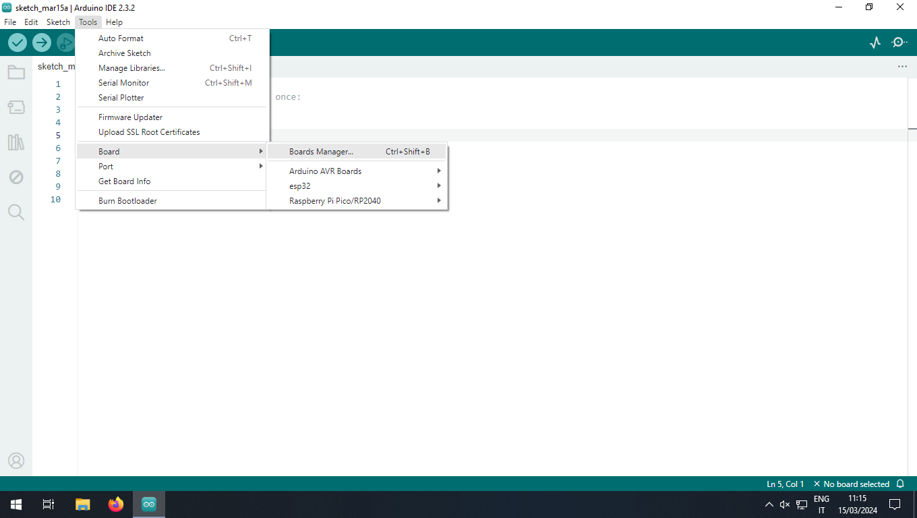This screenshot has width=917, height=518.
Task: Click No board selected status
Action: tap(851, 484)
